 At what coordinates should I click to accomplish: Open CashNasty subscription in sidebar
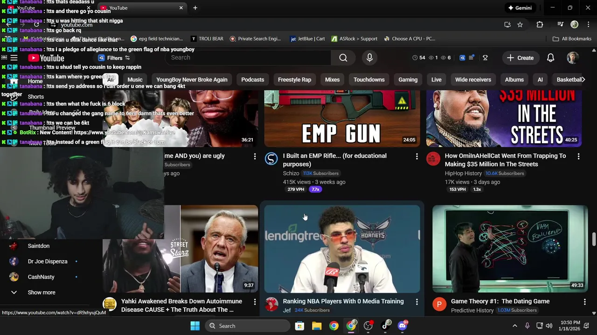click(41, 277)
